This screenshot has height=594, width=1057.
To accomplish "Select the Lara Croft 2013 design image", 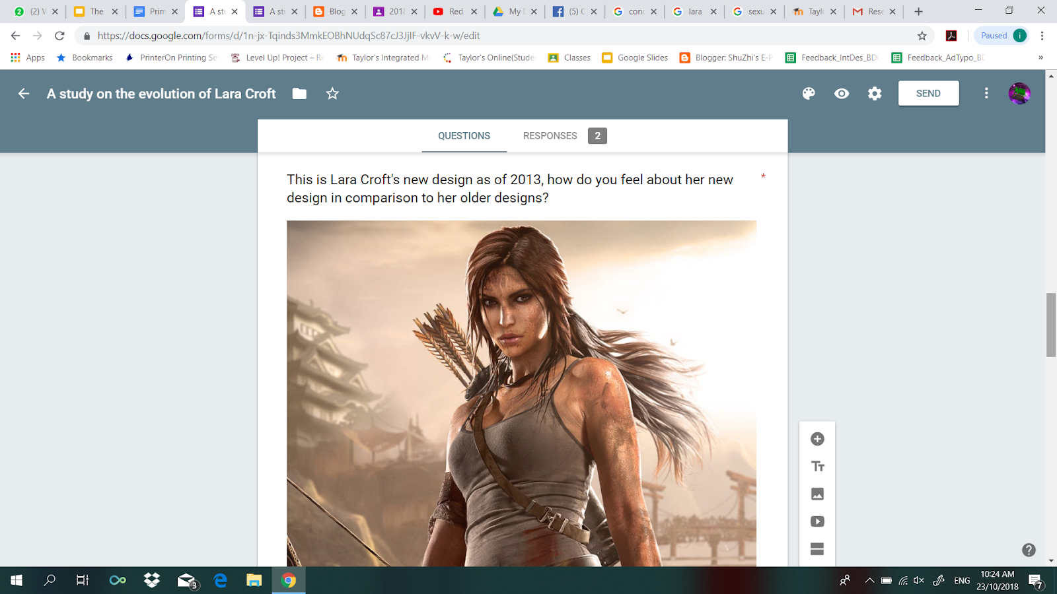I will 521,393.
